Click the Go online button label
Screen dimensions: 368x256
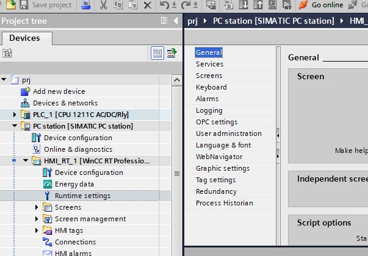tap(327, 5)
